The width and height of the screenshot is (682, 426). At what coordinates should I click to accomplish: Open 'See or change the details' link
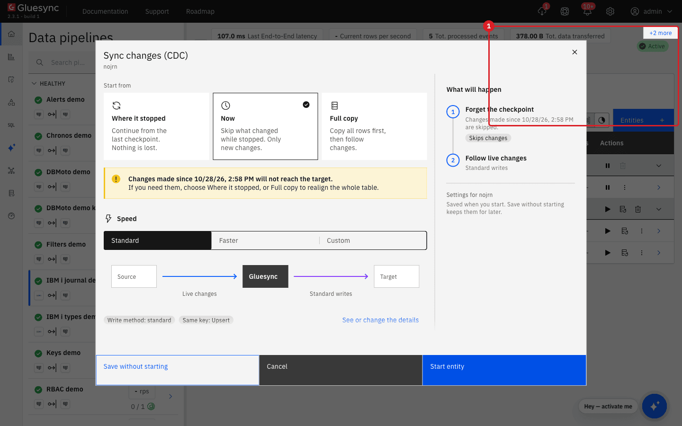point(381,320)
